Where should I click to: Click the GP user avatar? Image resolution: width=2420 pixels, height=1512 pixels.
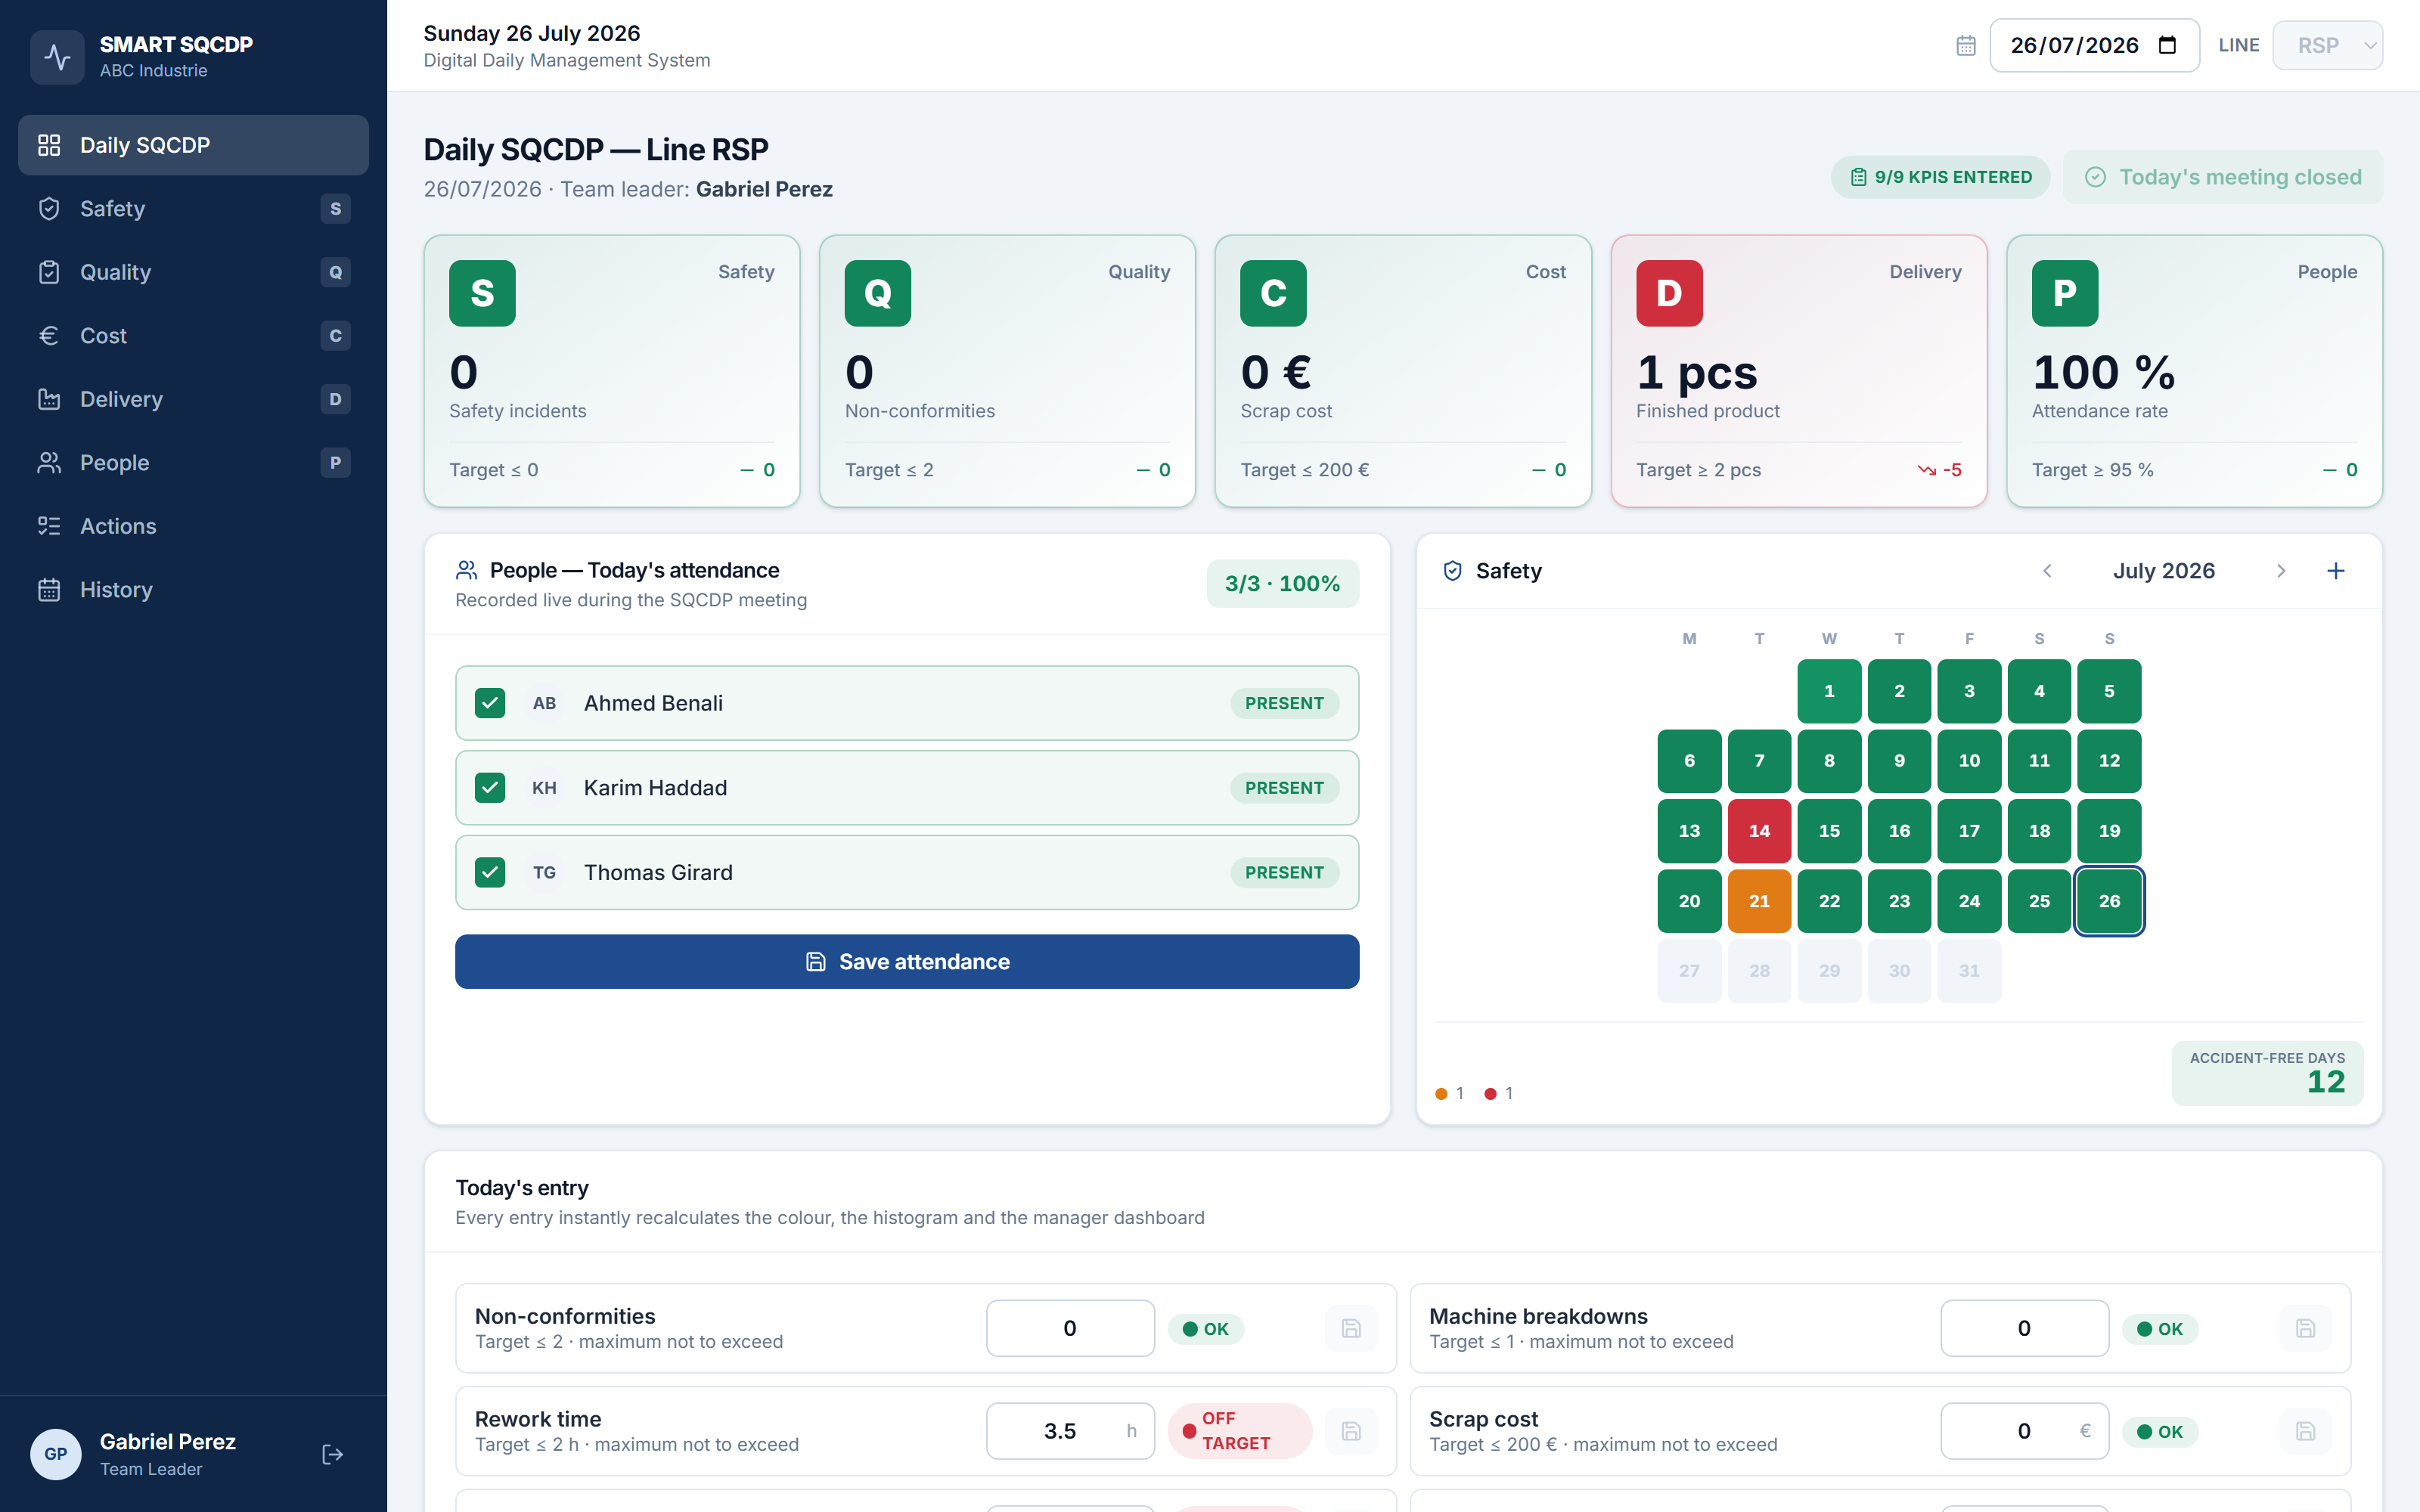56,1454
